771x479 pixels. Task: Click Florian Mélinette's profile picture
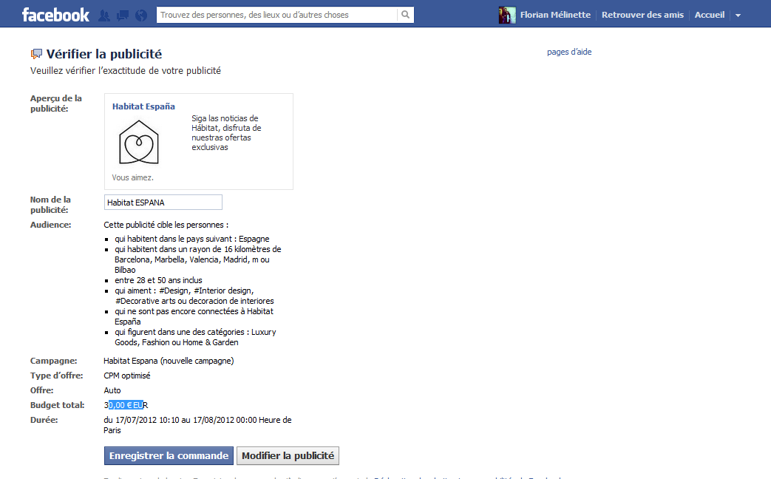507,15
